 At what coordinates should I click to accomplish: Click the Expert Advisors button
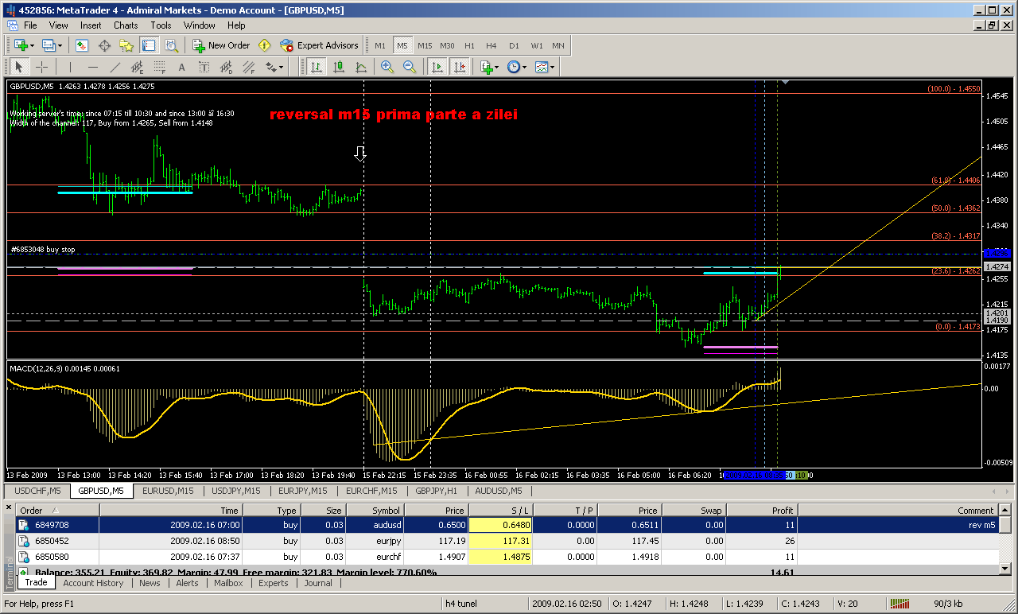(319, 45)
